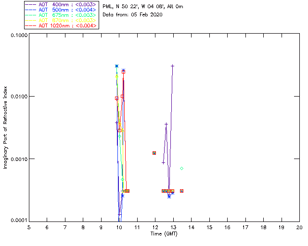
Task: Click the red square marker at bottom near time 13.5
Action: click(182, 191)
